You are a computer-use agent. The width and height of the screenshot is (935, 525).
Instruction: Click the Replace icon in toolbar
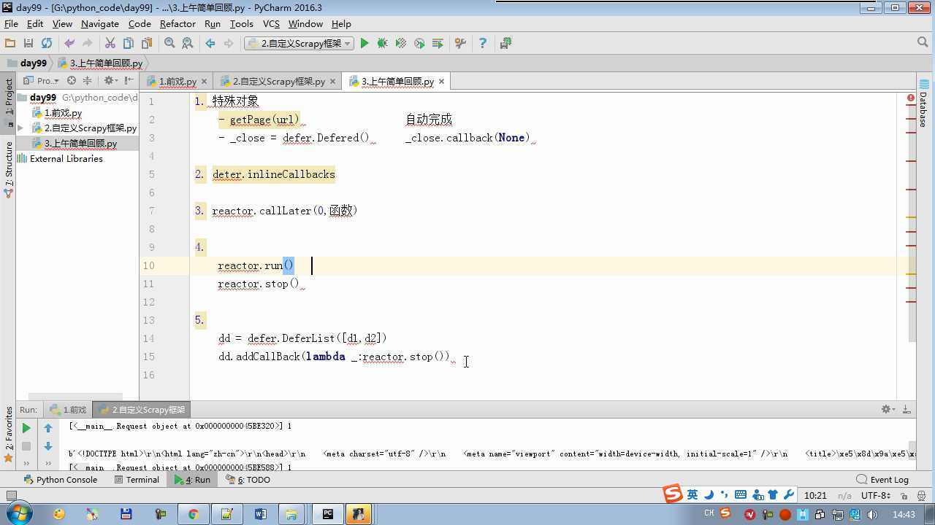click(188, 44)
